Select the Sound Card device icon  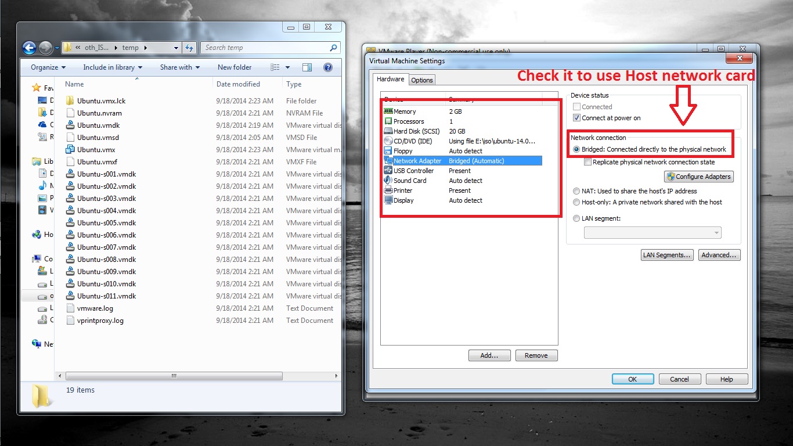pos(388,181)
